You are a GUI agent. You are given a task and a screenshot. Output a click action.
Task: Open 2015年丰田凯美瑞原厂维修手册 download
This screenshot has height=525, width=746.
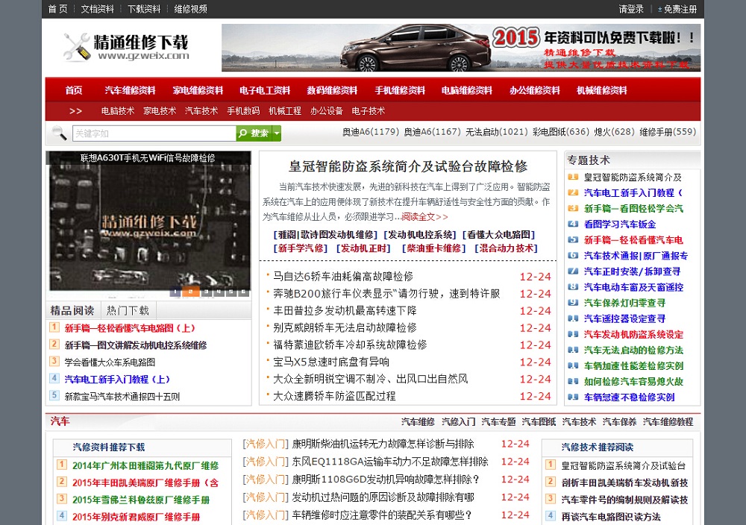[145, 482]
